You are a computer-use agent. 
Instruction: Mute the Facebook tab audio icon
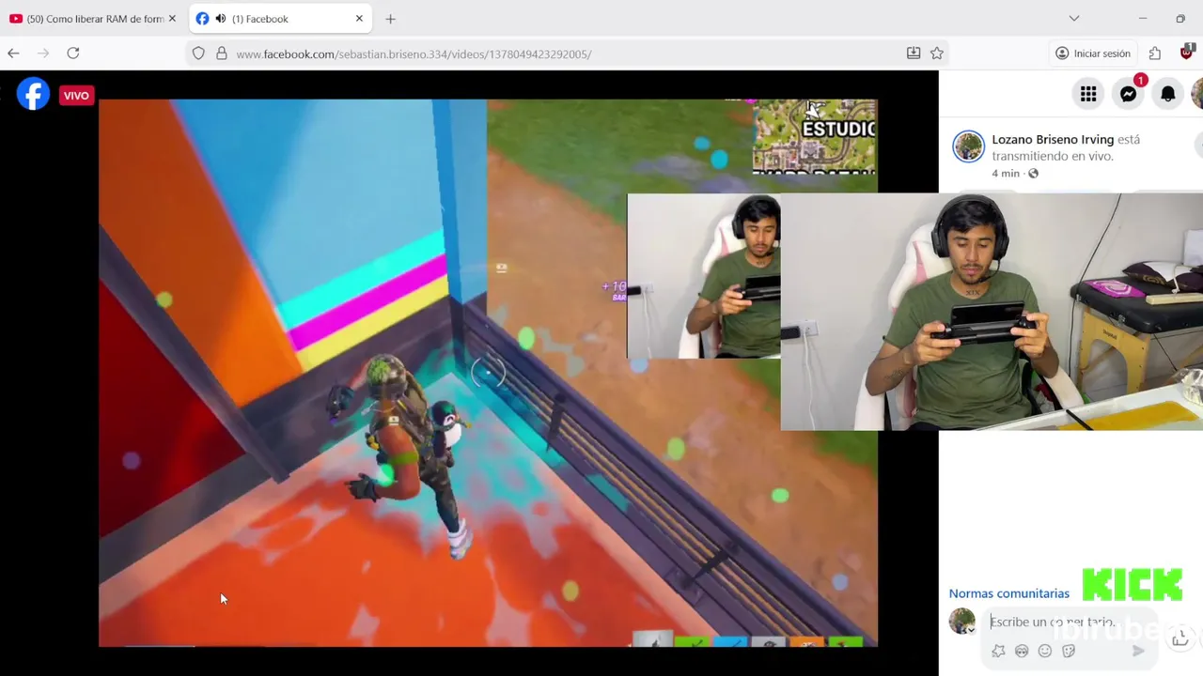(220, 19)
